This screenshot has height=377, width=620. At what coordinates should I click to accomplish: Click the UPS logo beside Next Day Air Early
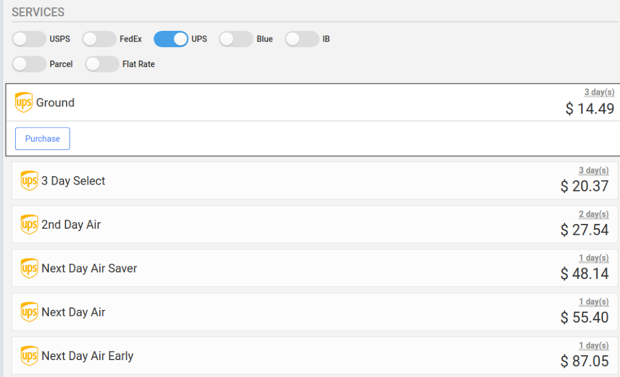[28, 356]
